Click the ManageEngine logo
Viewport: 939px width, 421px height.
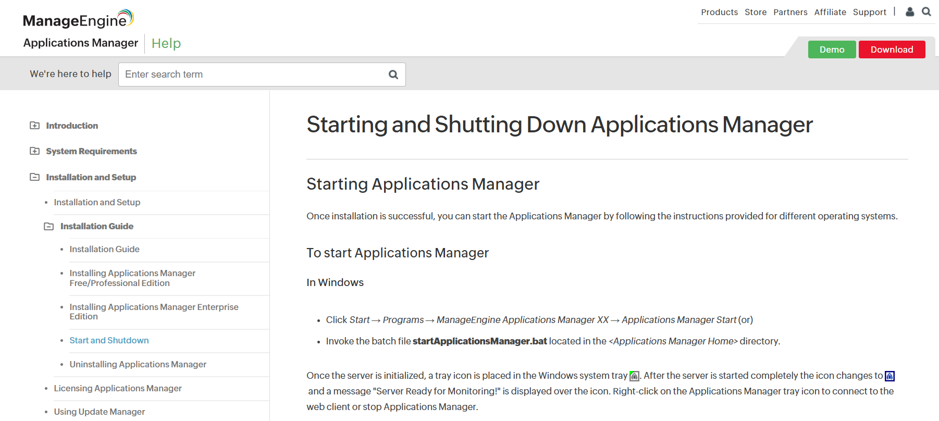pyautogui.click(x=79, y=19)
